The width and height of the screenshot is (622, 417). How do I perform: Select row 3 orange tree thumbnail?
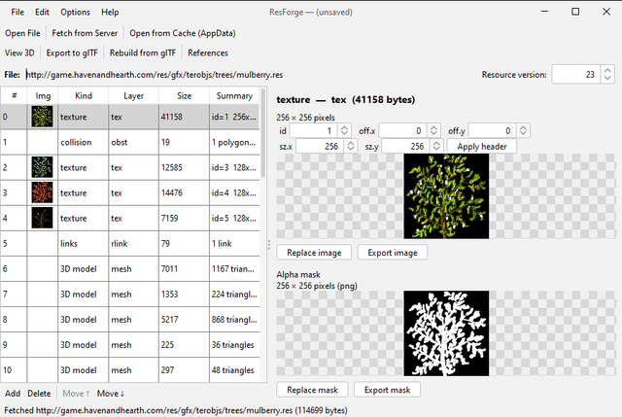click(42, 192)
